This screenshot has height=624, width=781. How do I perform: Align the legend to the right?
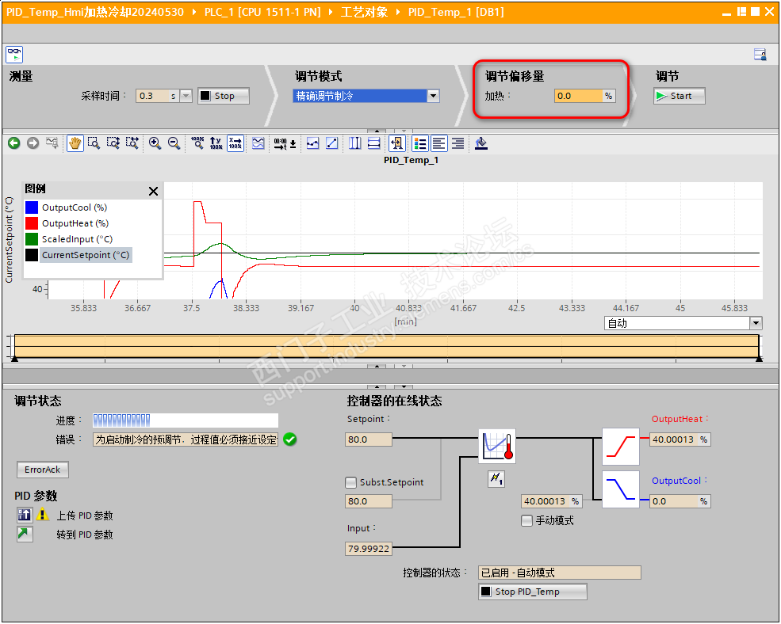pos(458,143)
